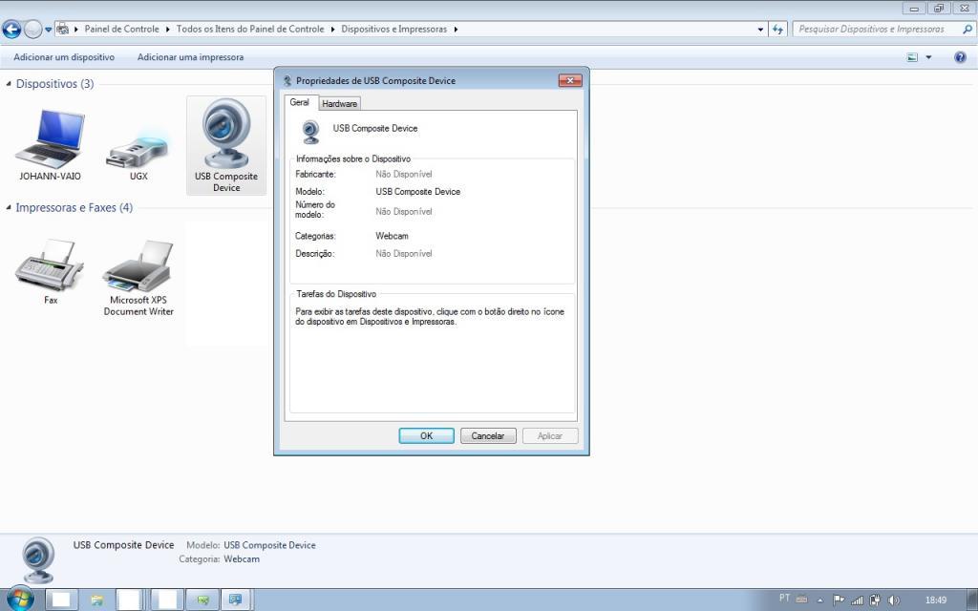Expand the address bar history dropdown
Image resolution: width=978 pixels, height=611 pixels.
coord(760,30)
